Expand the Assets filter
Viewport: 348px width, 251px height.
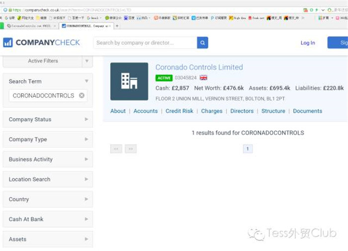(x=48, y=239)
